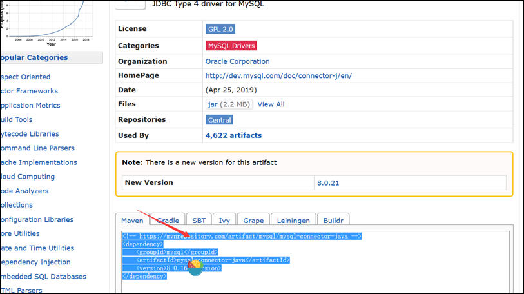The image size is (524, 294).
Task: Click the 'JDBC Type 4 driver for MySQL' description
Action: (x=208, y=5)
